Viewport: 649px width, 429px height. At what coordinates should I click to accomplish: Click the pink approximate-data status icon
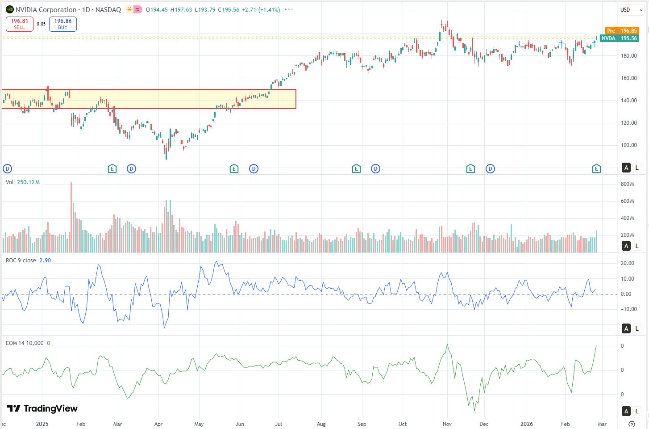coord(138,9)
